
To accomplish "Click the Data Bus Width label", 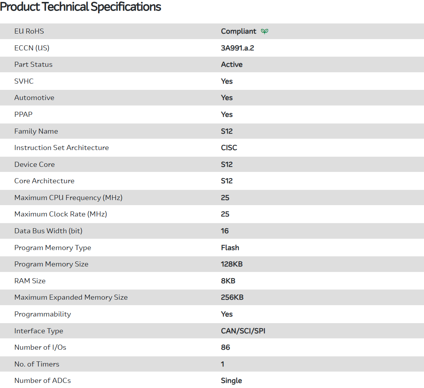I will click(49, 231).
